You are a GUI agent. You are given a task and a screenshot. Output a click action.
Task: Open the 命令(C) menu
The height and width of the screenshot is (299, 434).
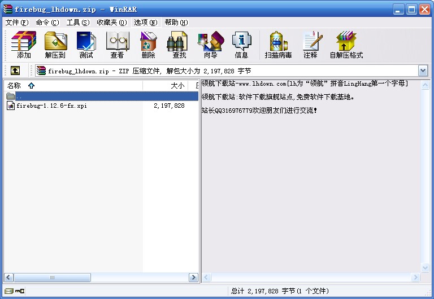coord(47,23)
